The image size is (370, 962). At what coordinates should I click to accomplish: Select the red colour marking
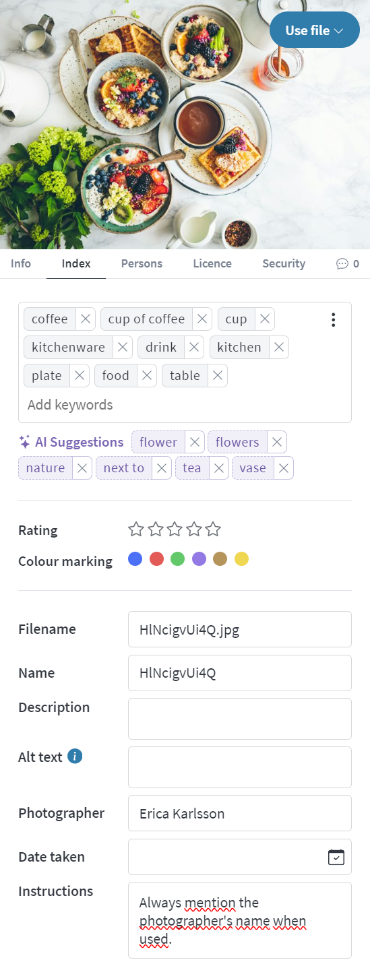coord(156,559)
